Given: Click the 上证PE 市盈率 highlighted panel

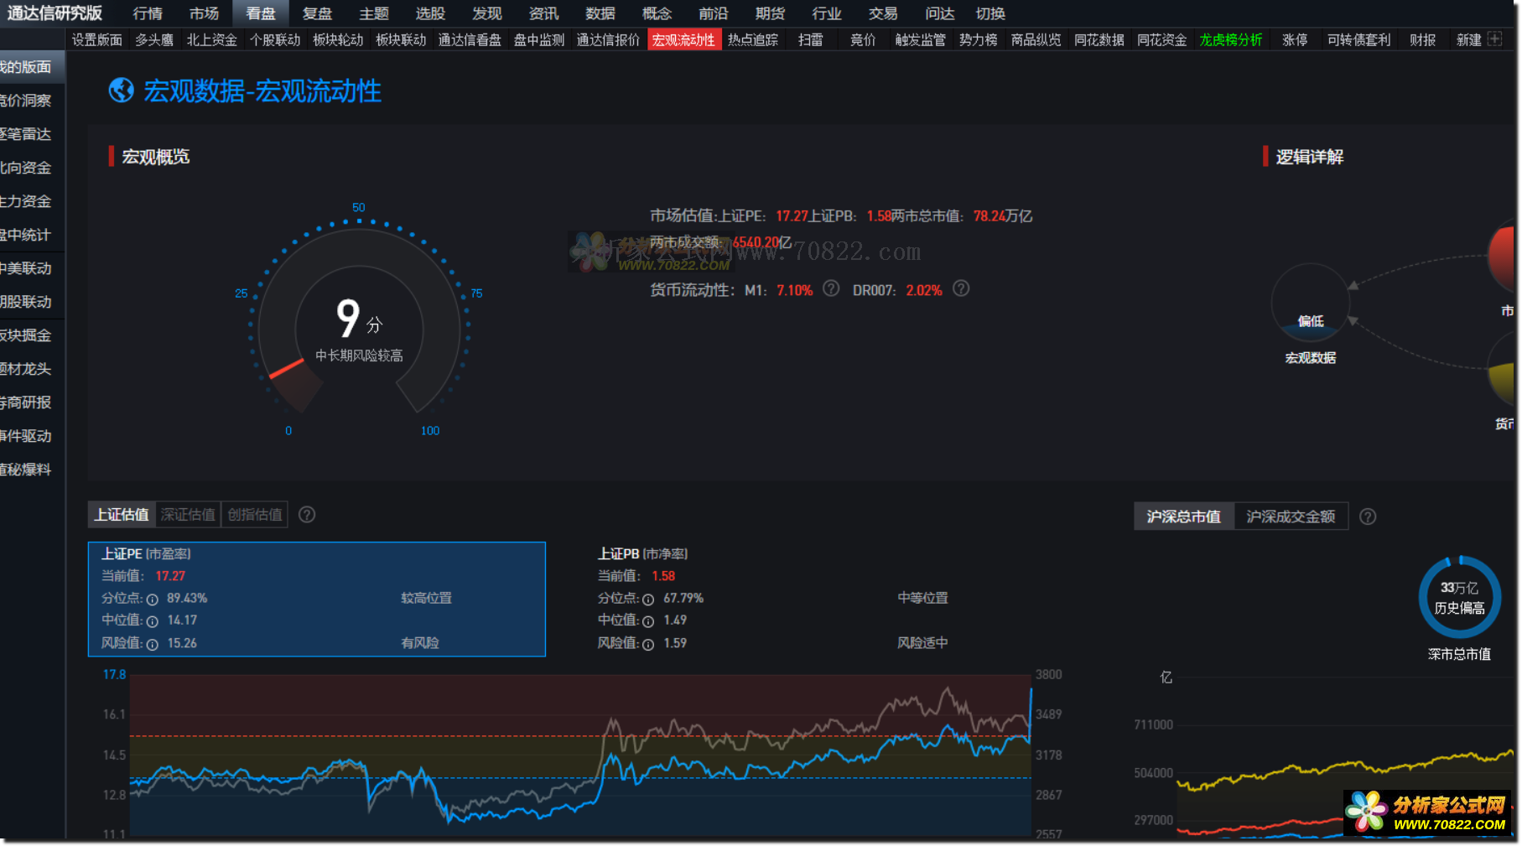Looking at the screenshot, I should pos(317,599).
